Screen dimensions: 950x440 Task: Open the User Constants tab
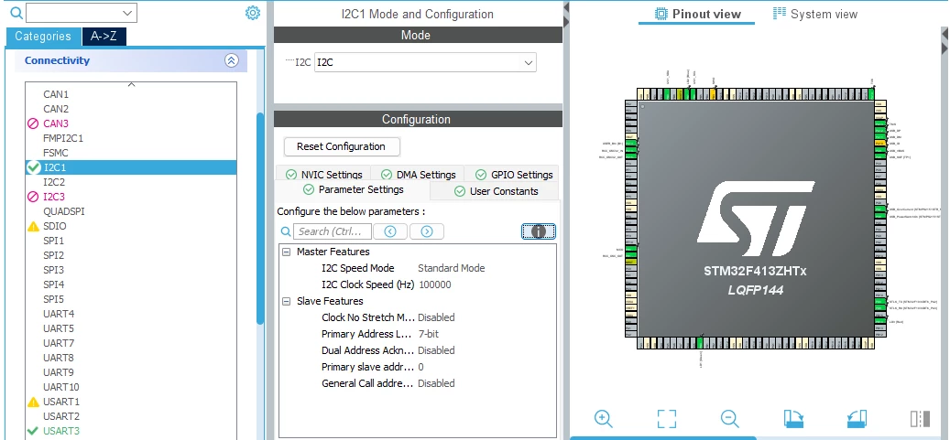[495, 191]
